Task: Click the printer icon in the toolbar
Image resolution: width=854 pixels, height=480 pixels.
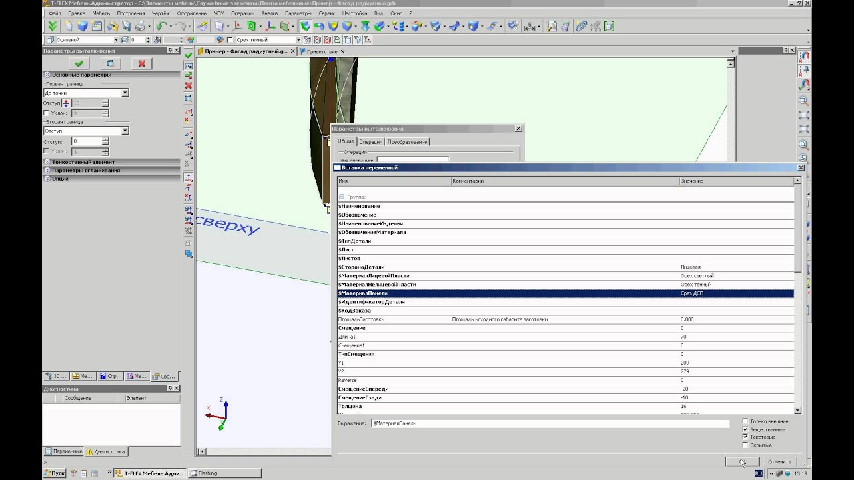Action: pos(140,27)
